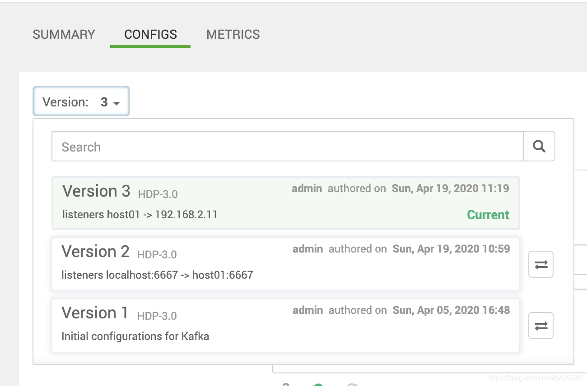Click the green Current status label
Screen dimensions: 587x386
(x=488, y=215)
